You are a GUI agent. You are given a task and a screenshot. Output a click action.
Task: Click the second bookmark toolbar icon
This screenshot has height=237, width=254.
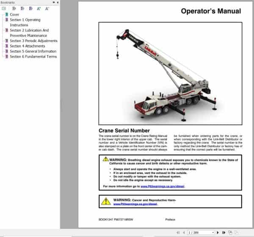[22, 8]
